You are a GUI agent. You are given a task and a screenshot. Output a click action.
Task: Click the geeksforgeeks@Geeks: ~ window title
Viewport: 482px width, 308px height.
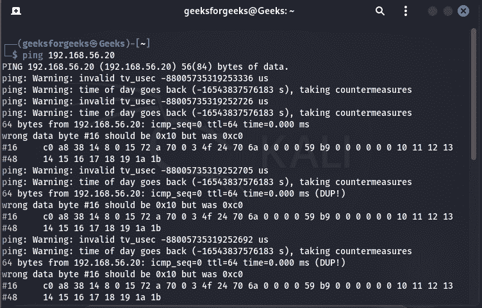[x=239, y=12]
